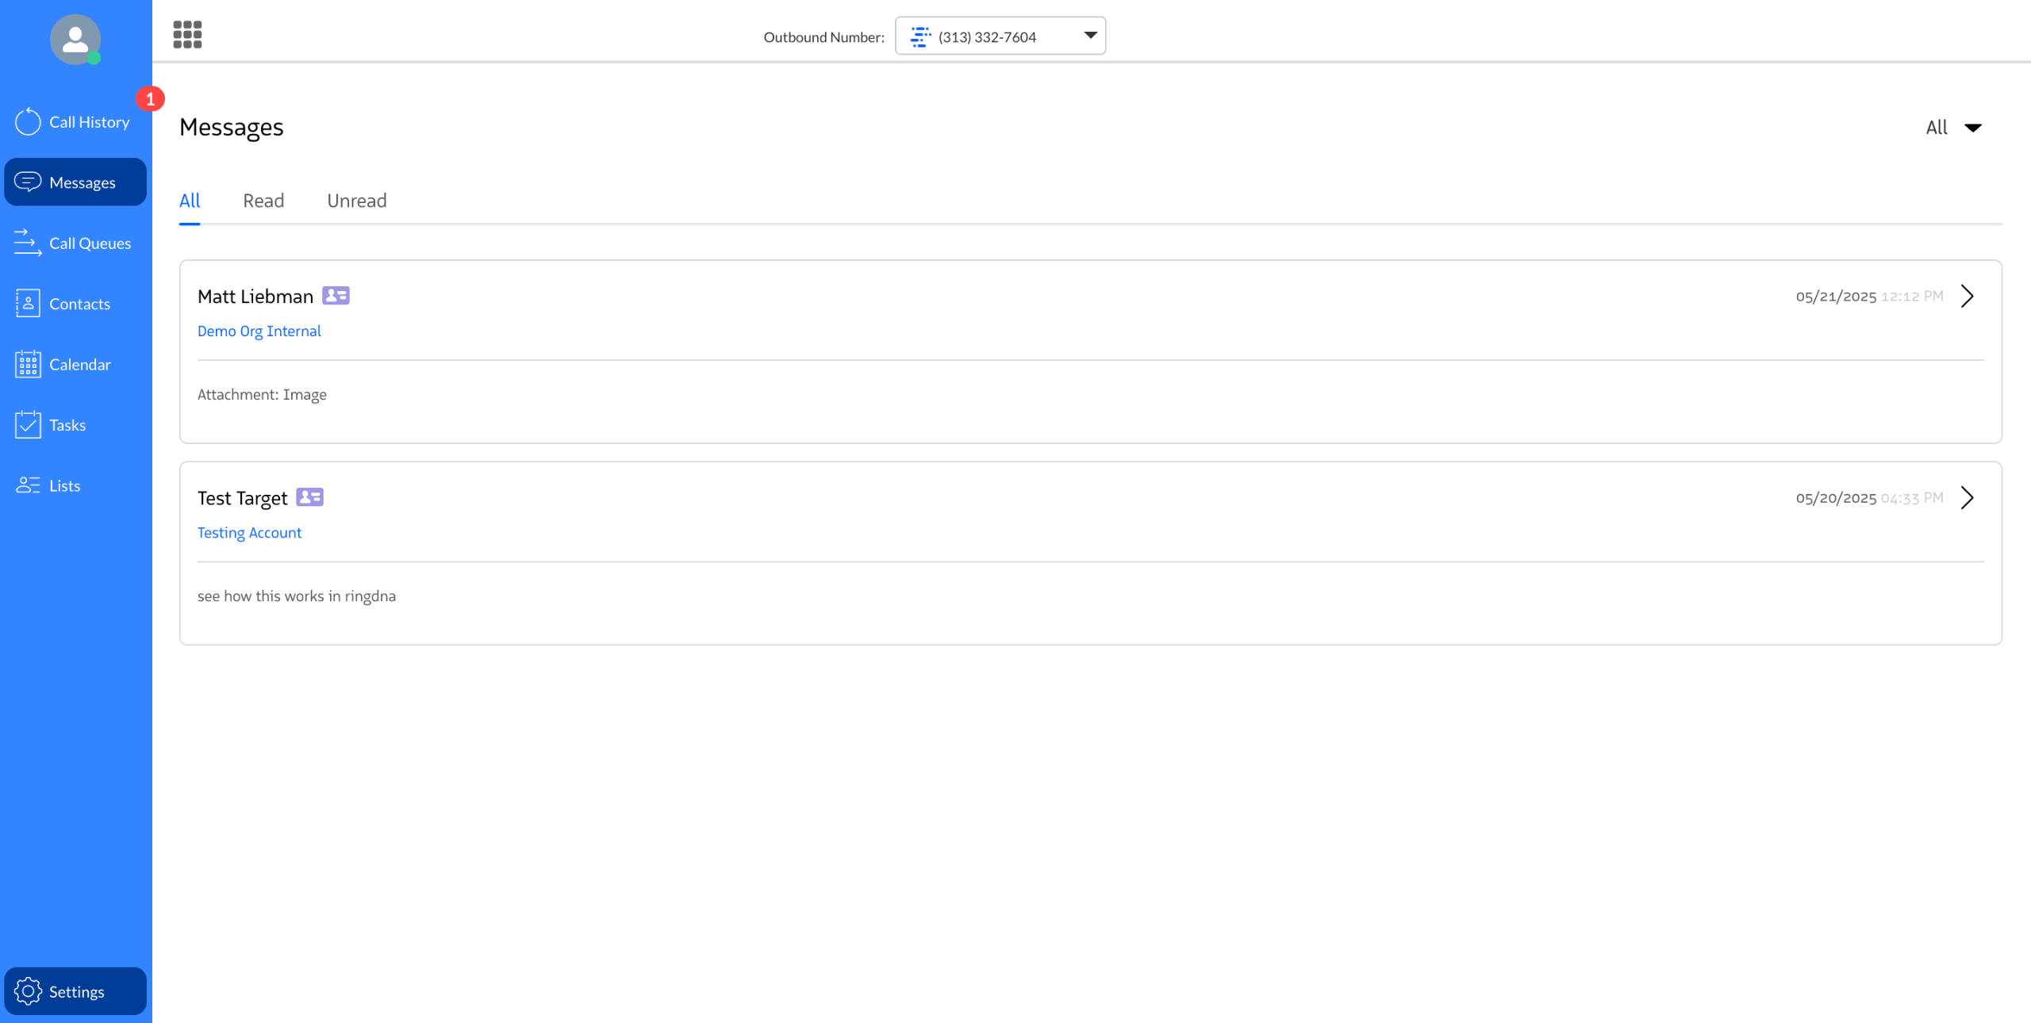Click the user profile avatar icon
The height and width of the screenshot is (1023, 2031).
[x=75, y=39]
